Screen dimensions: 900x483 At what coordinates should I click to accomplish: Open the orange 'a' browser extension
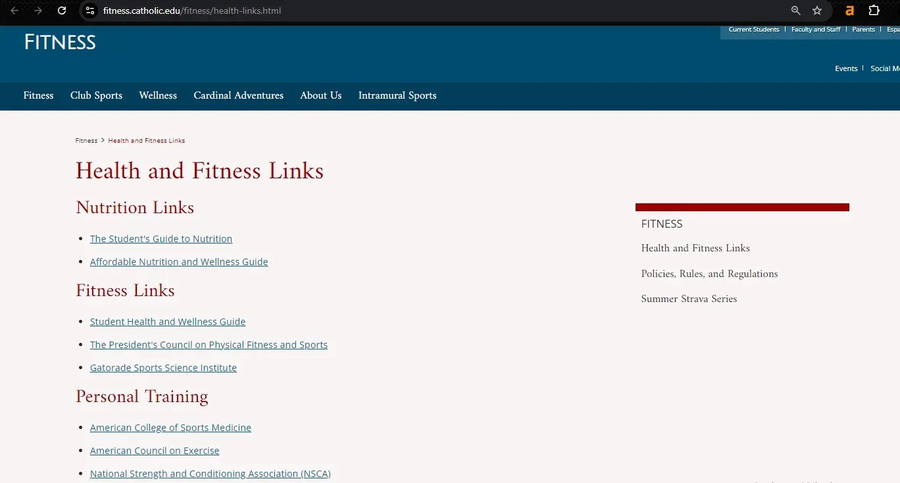pos(849,11)
